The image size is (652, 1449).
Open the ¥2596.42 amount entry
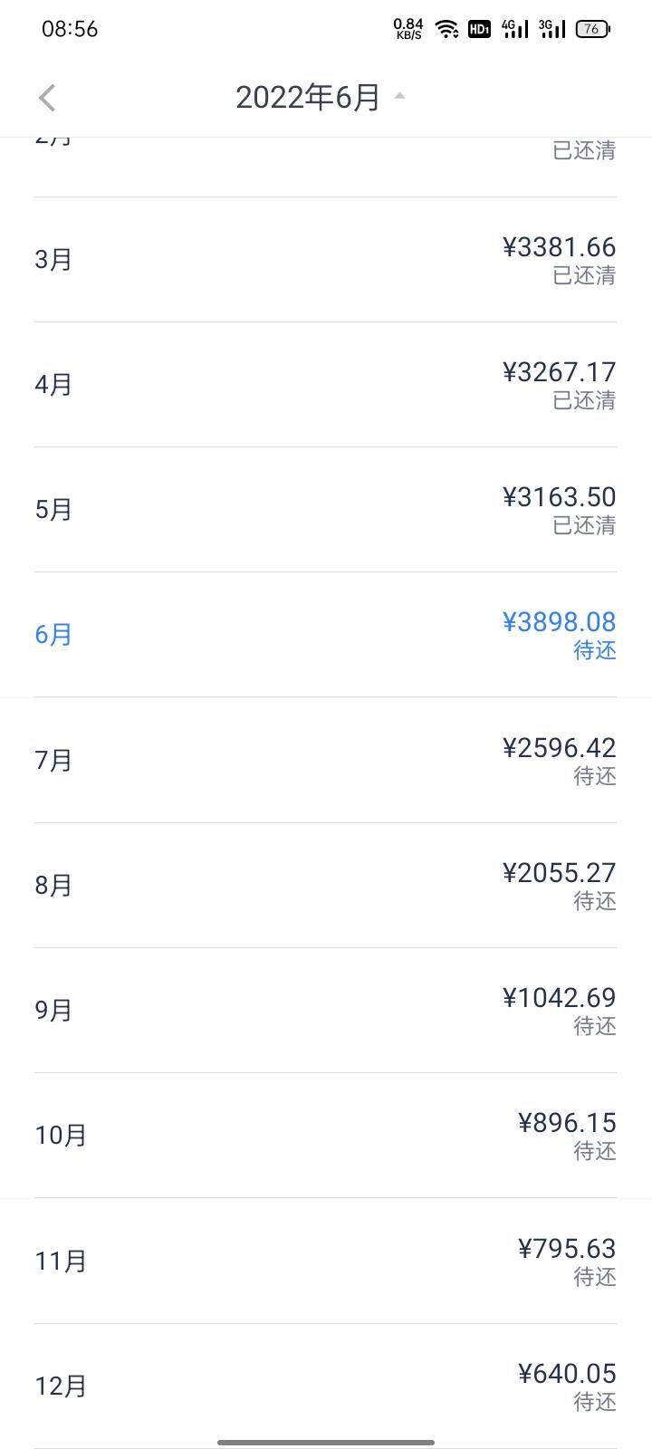(559, 761)
